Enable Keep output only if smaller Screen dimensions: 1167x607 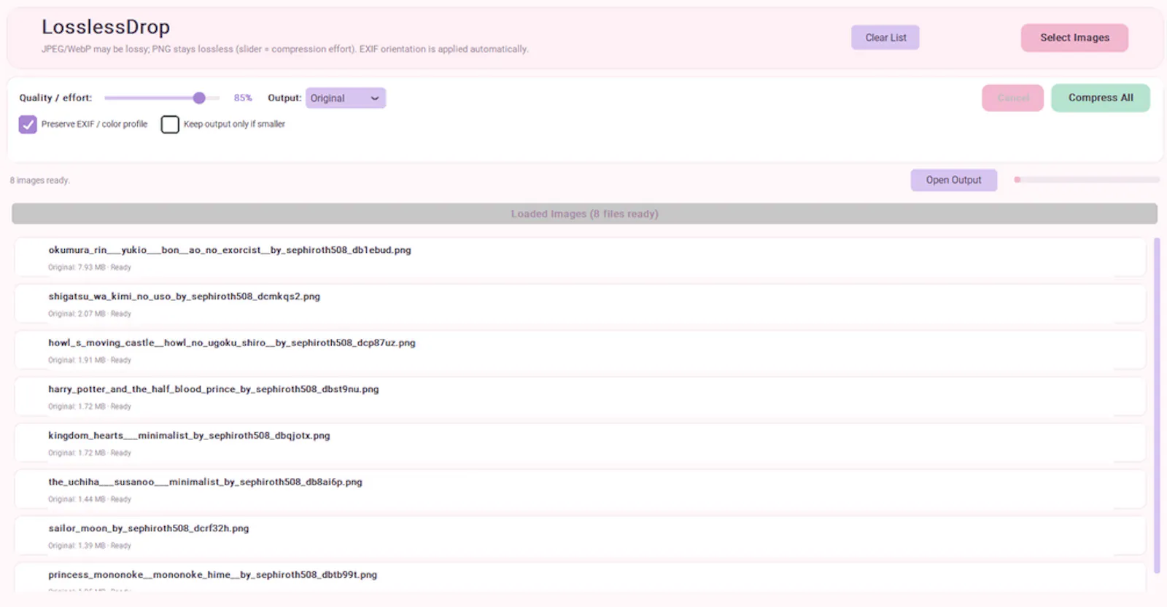click(x=170, y=125)
